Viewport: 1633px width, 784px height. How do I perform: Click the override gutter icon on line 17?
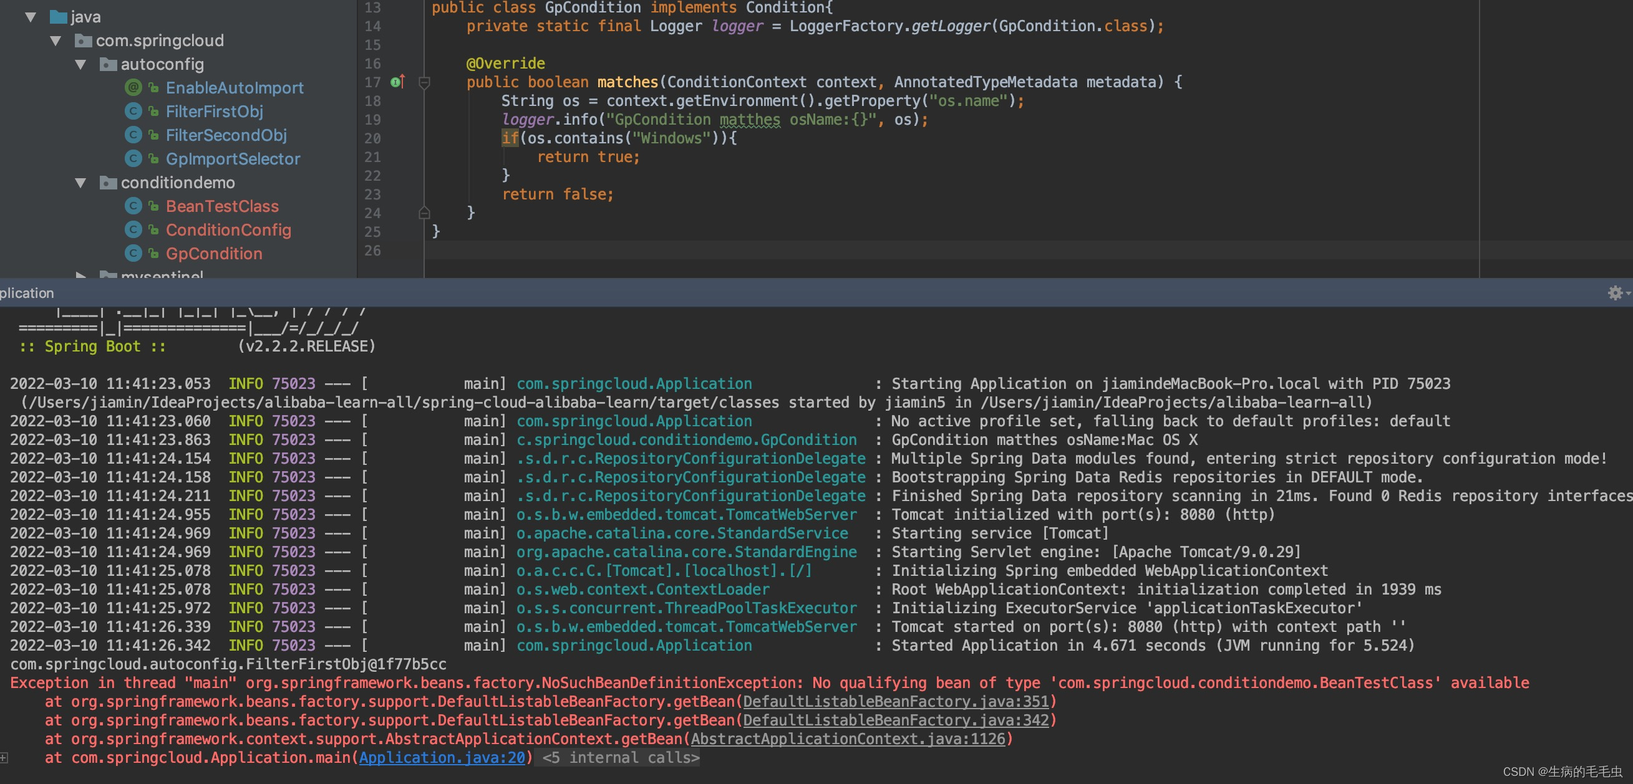(397, 82)
